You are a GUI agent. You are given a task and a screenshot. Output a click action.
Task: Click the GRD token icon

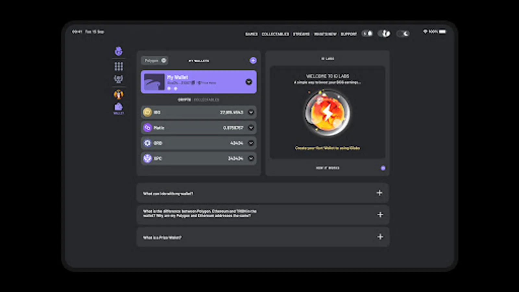click(147, 143)
